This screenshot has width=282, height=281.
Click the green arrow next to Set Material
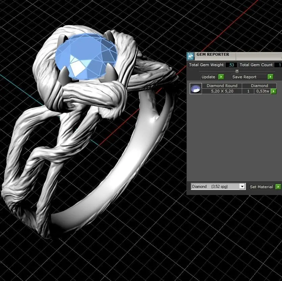[x=278, y=187]
